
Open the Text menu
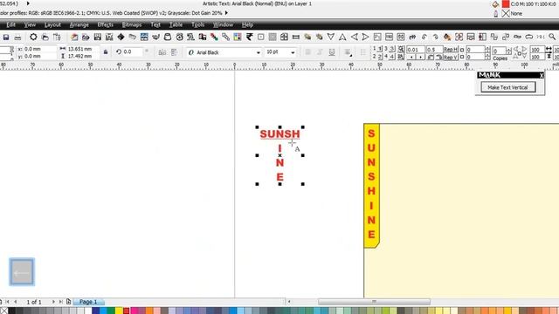pyautogui.click(x=155, y=24)
